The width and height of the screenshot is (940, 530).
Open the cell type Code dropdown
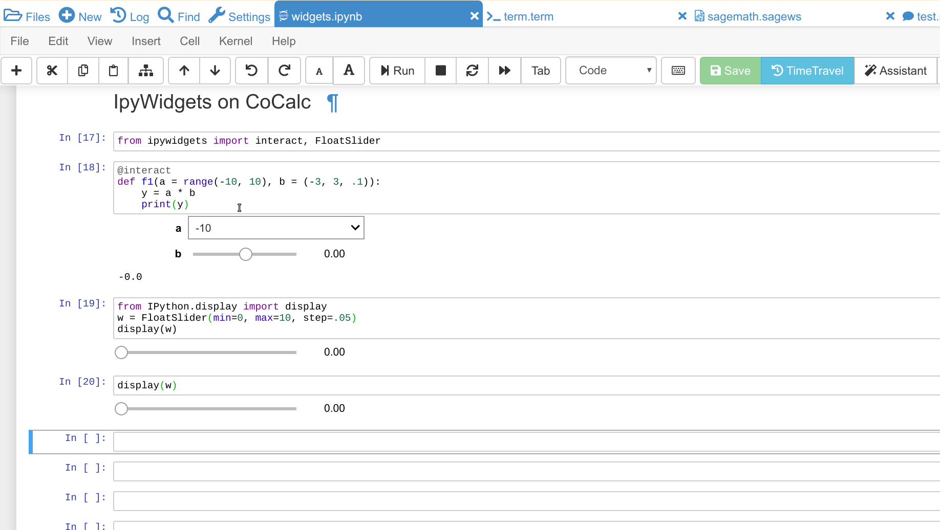tap(611, 71)
